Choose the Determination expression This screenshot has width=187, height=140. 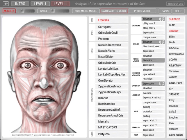tap(176, 54)
